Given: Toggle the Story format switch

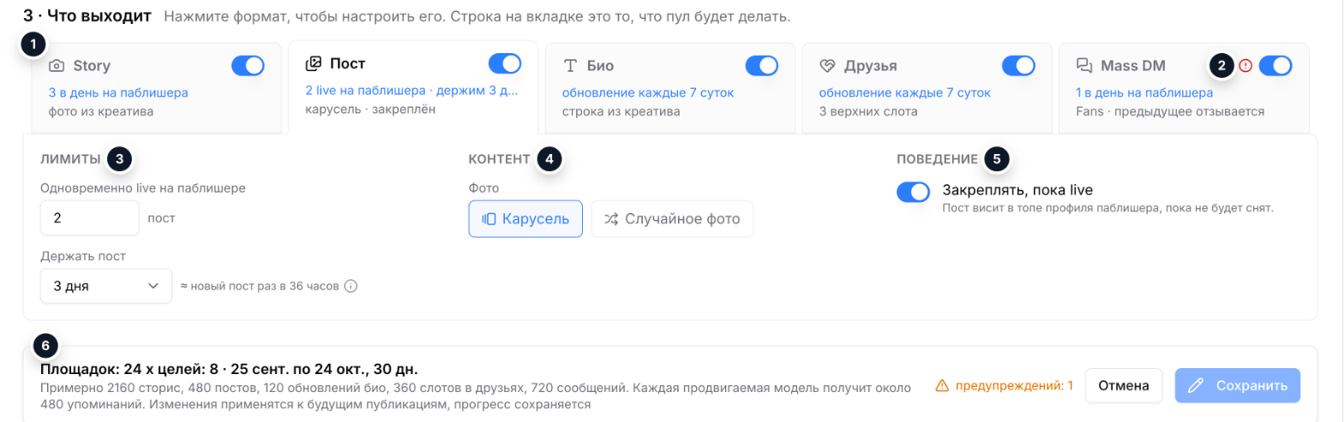Looking at the screenshot, I should click(x=248, y=65).
